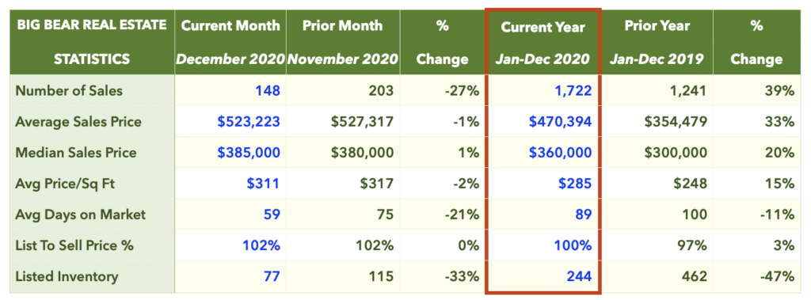
Task: Select the Prior Year Jan-Dec 2019 header
Action: (657, 41)
